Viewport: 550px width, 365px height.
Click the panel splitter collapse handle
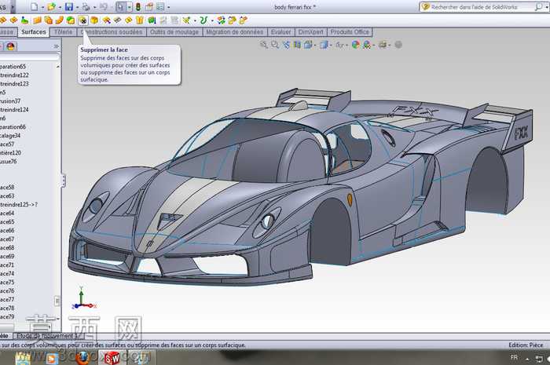click(64, 181)
